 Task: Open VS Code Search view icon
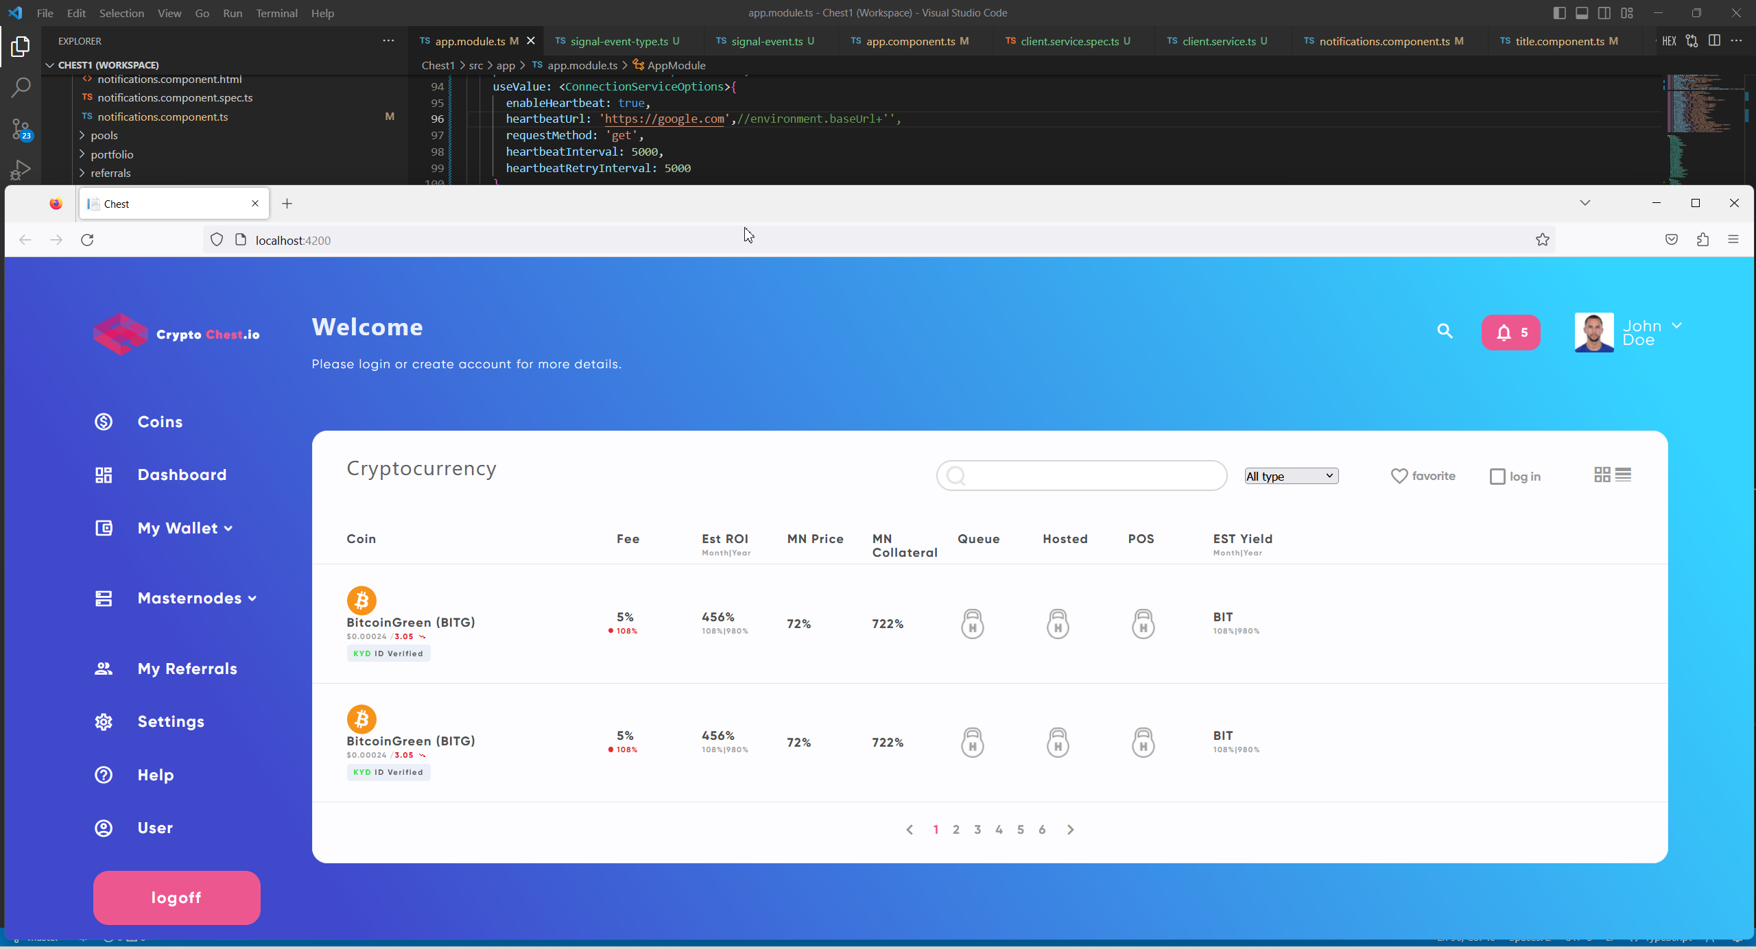pos(21,87)
